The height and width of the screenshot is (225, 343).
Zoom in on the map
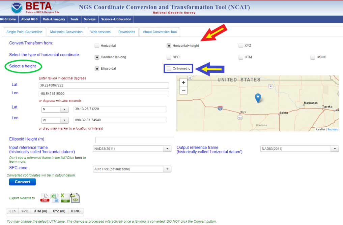pos(183,83)
